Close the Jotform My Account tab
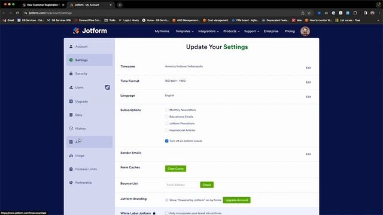This screenshot has width=383, height=215. click(x=110, y=5)
